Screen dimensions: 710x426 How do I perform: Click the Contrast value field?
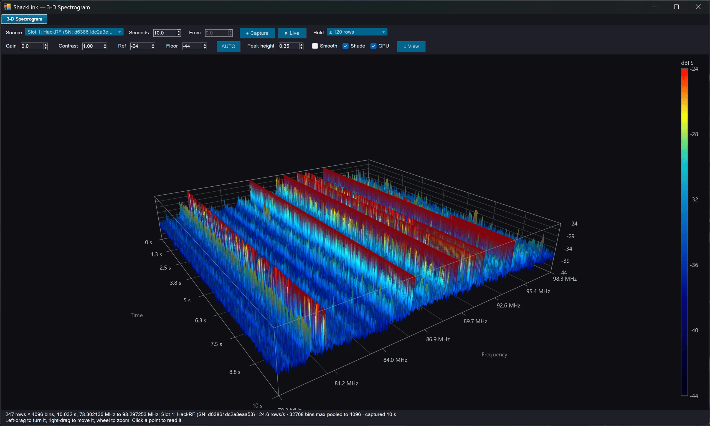pos(92,46)
